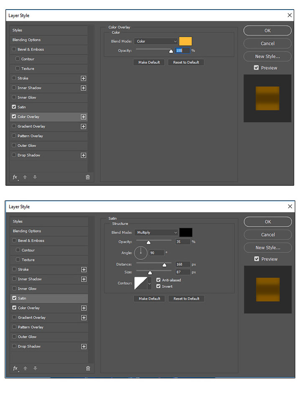The image size is (303, 402).
Task: Adjust Satin Size slider handle
Action: pyautogui.click(x=150, y=273)
